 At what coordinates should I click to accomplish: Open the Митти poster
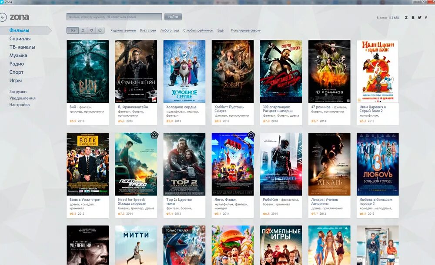[136, 245]
